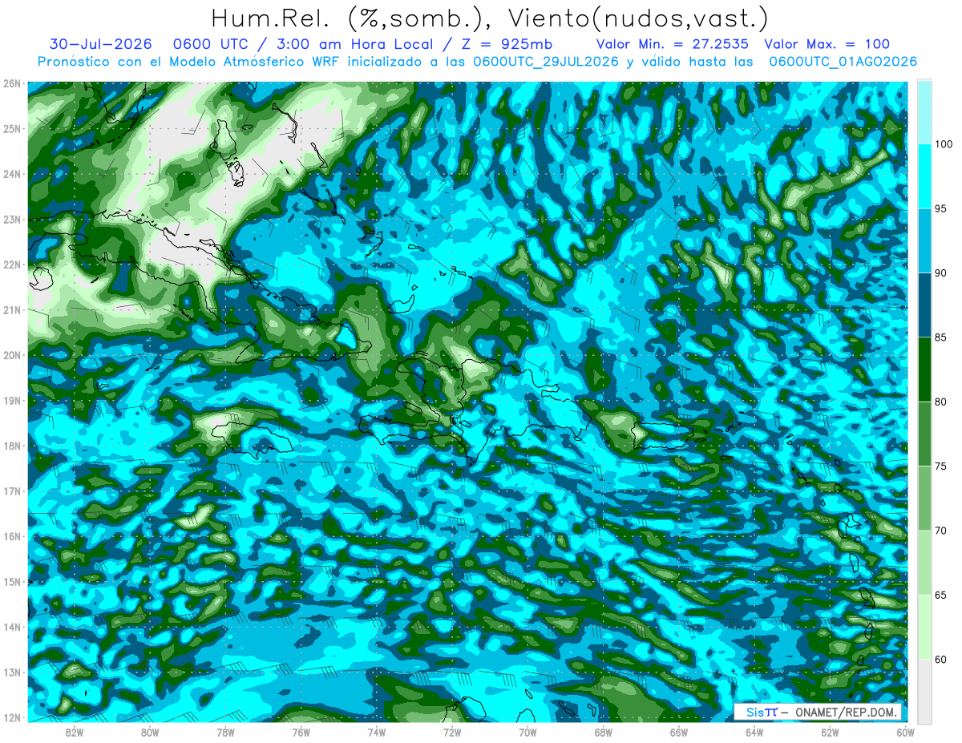Click the '13N' latitude label
962x743 pixels.
pos(12,672)
